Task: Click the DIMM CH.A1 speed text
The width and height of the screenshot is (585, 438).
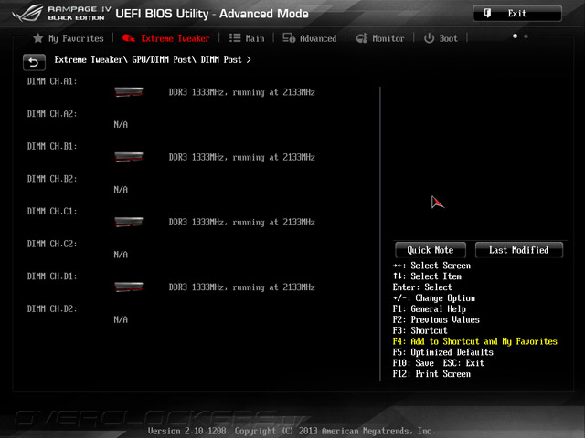Action: (x=241, y=92)
